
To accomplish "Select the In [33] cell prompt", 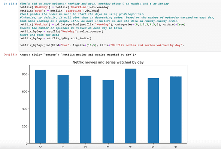I will point(10,4).
